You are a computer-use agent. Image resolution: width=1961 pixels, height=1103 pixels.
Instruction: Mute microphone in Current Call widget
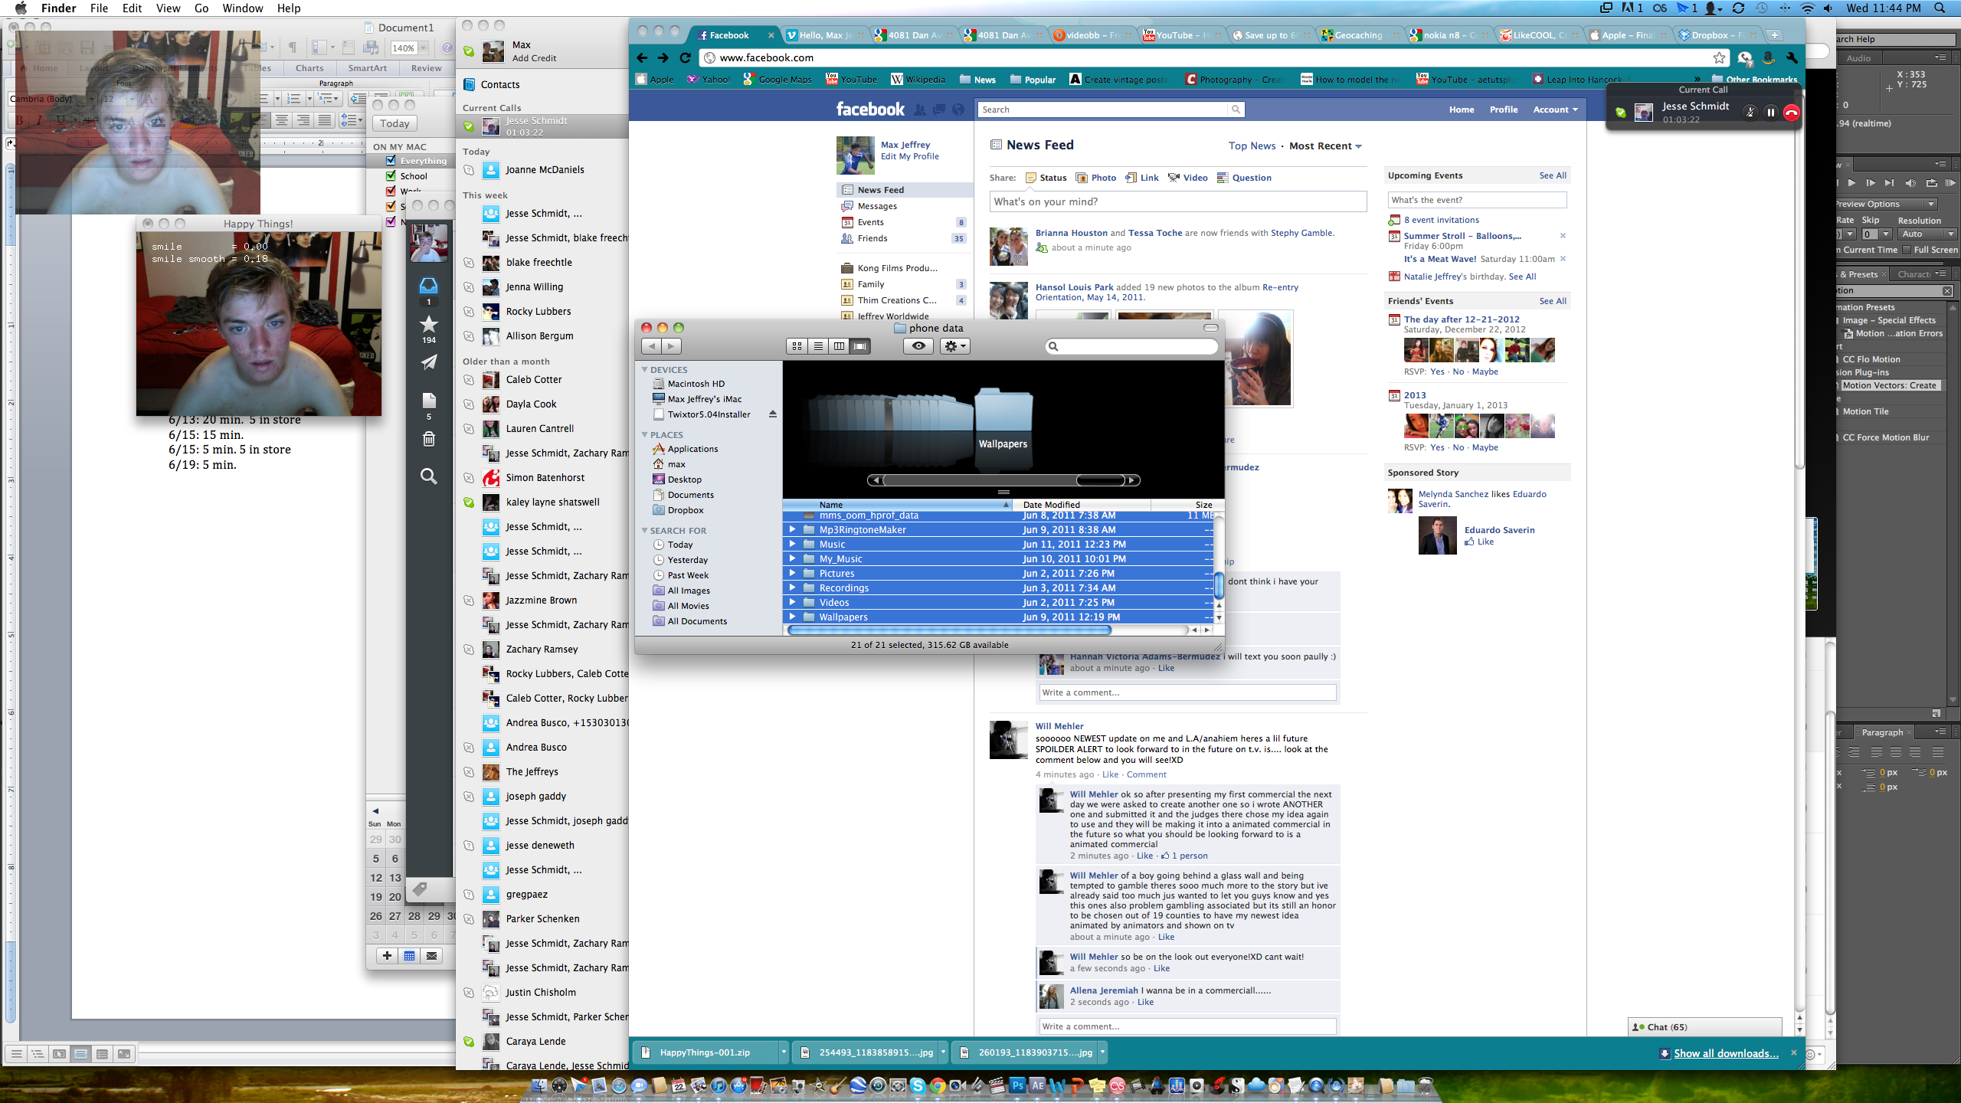click(1750, 113)
